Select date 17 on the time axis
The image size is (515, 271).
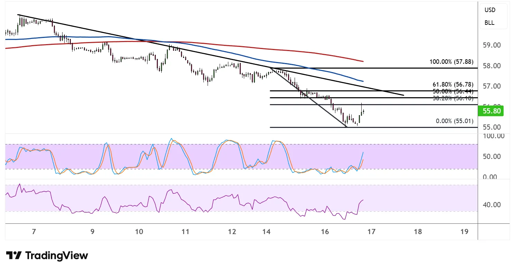[371, 231]
